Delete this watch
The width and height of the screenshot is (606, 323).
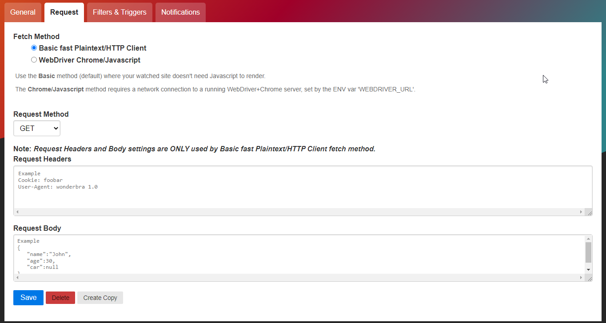[60, 297]
